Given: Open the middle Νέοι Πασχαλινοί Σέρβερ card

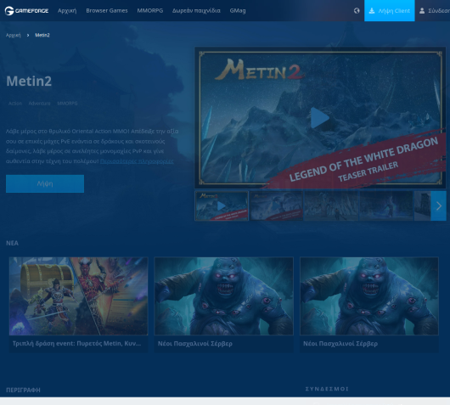Looking at the screenshot, I should (224, 305).
